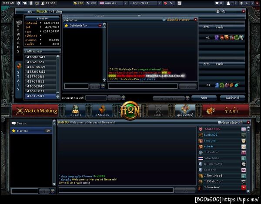Viewport: 261px width, 204px height.
Task: Select match ID 142761852
Action: 40,81
